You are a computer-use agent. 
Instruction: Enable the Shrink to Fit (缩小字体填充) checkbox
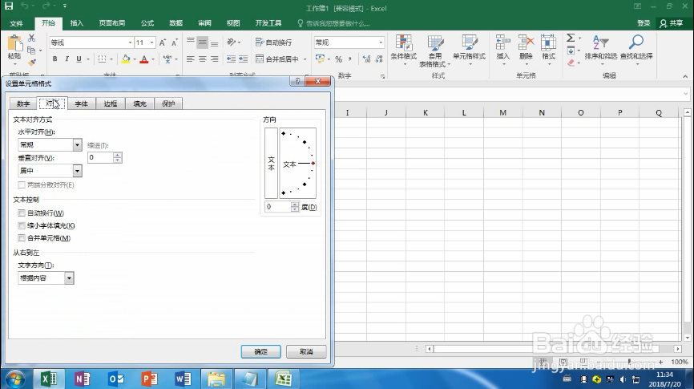(x=22, y=225)
